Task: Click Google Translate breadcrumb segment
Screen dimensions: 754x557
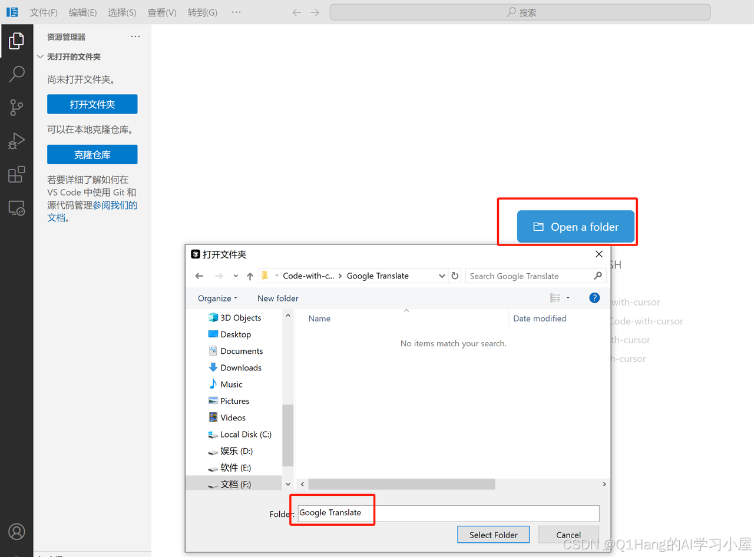Action: tap(378, 276)
